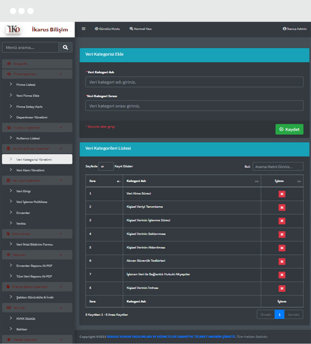Select Normal Yazı text size option
Viewport: 311px width, 344px height.
[141, 29]
